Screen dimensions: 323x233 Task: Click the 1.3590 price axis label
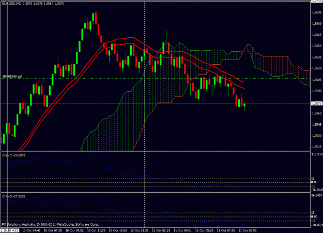[x=317, y=91]
